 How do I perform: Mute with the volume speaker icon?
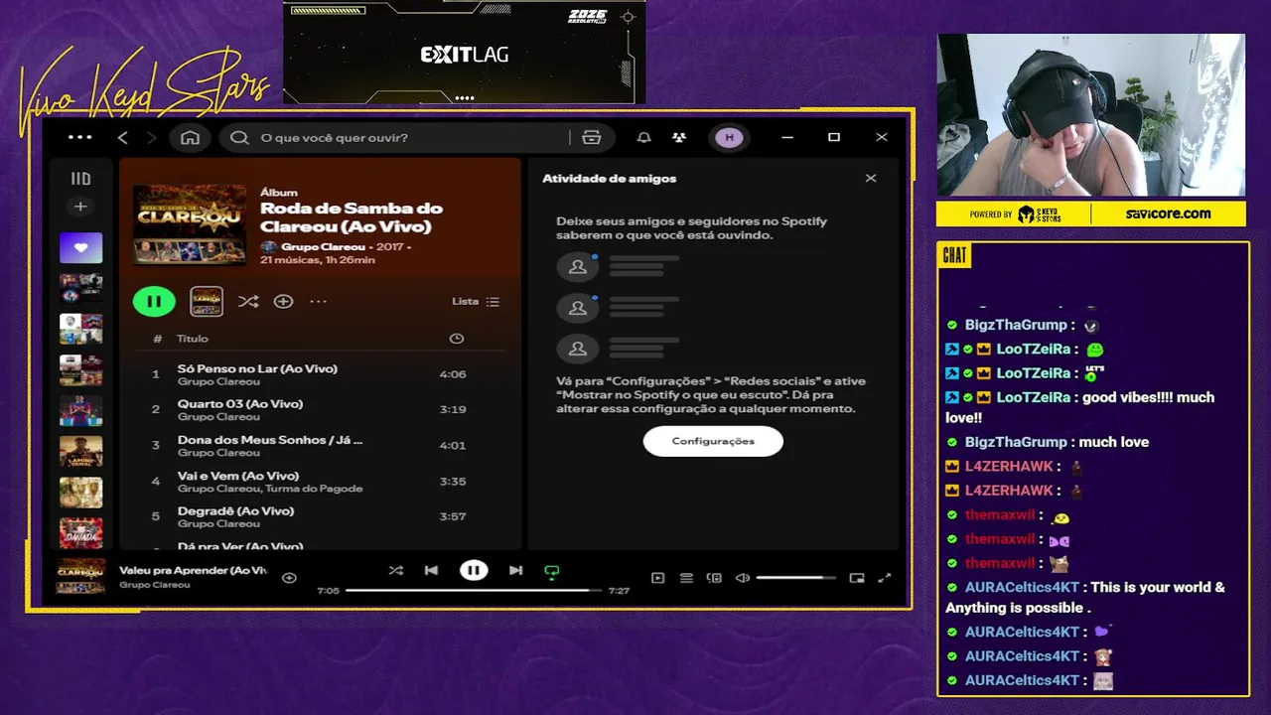point(742,578)
